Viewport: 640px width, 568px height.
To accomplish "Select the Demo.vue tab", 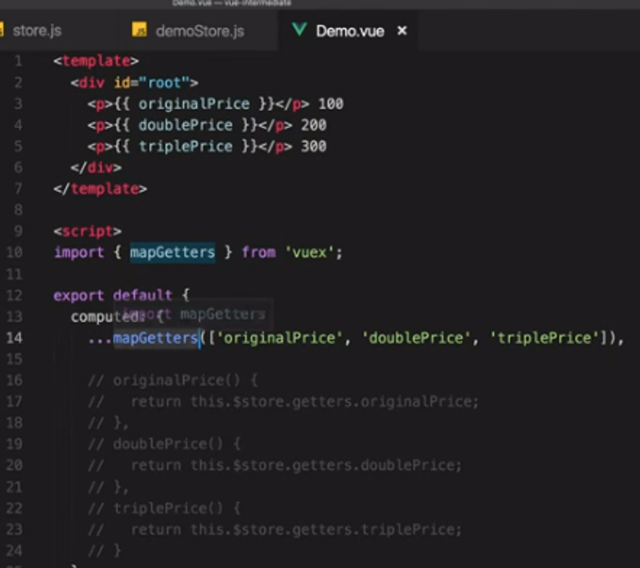I will point(350,31).
